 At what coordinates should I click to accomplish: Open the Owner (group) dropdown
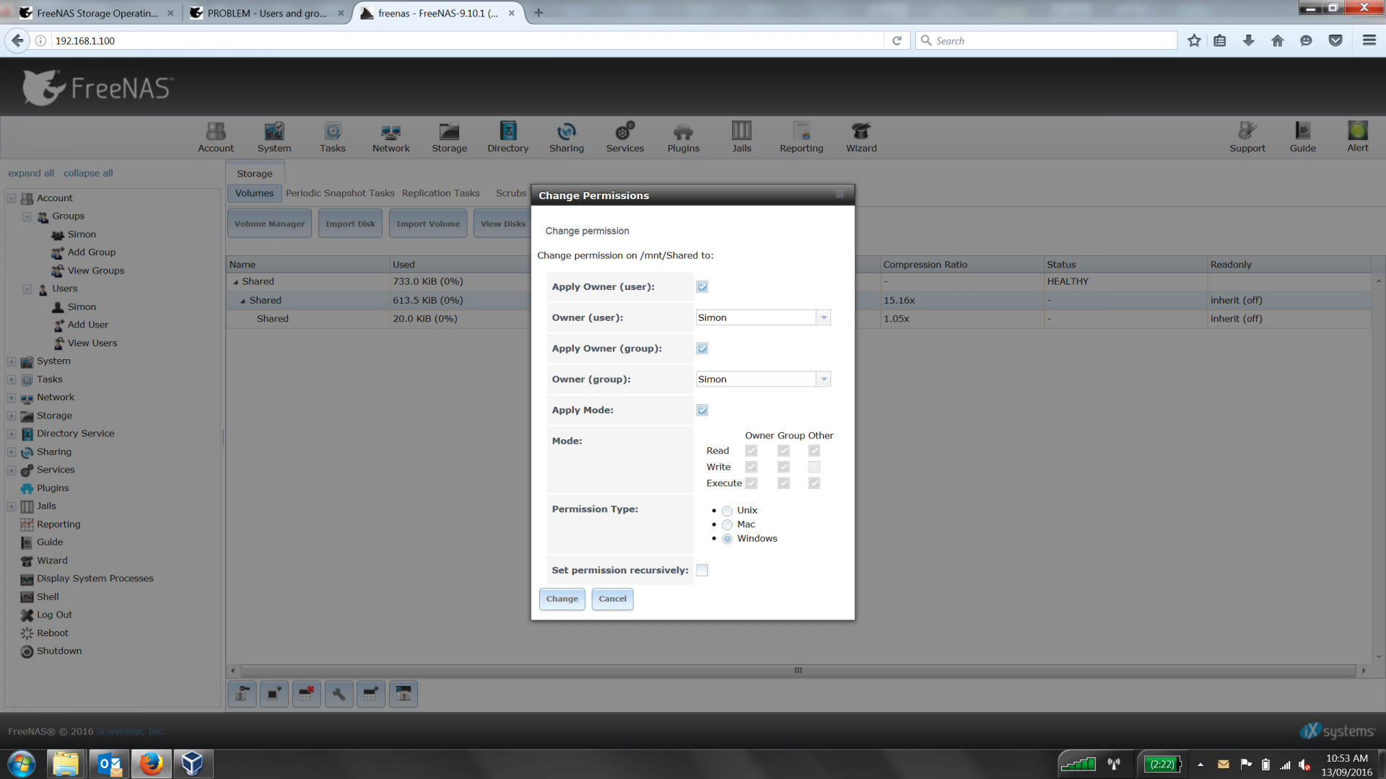coord(824,379)
